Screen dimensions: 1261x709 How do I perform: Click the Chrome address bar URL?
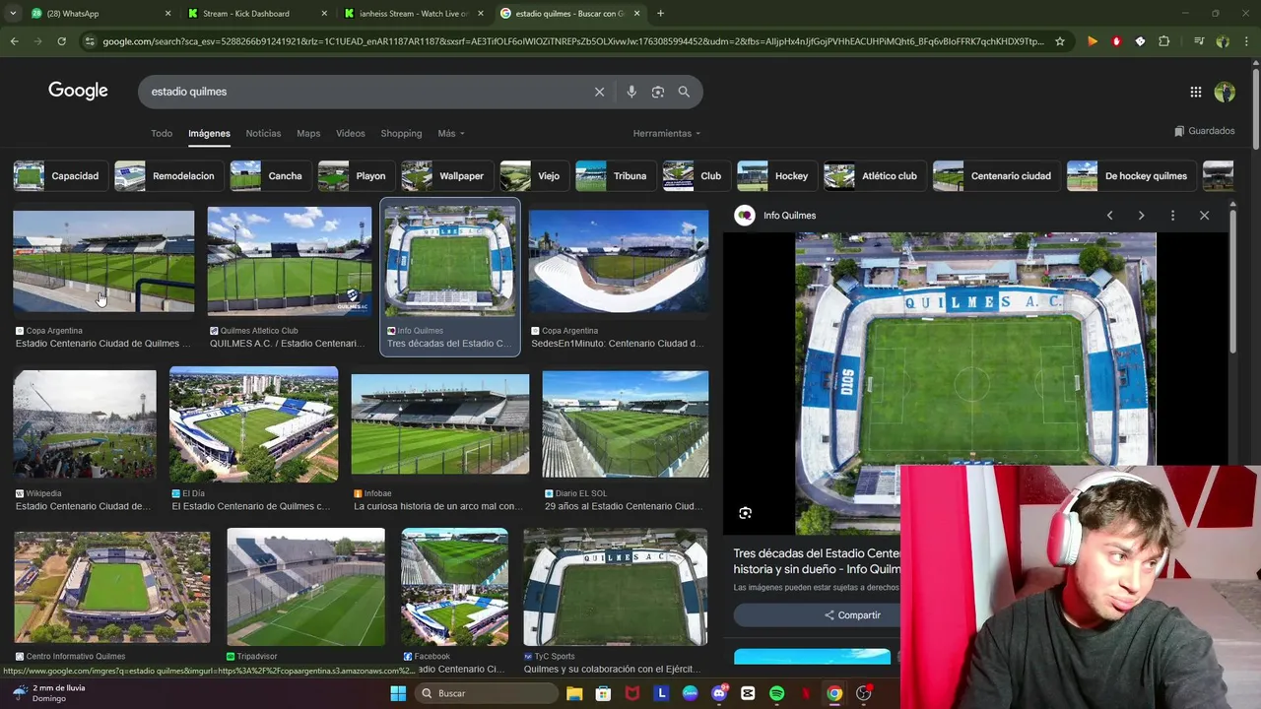coord(571,41)
